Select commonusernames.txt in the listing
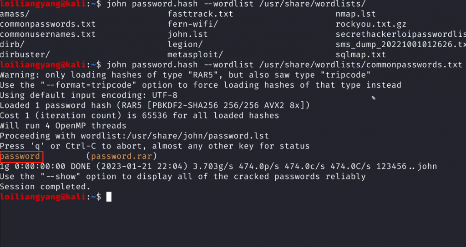 (48, 34)
